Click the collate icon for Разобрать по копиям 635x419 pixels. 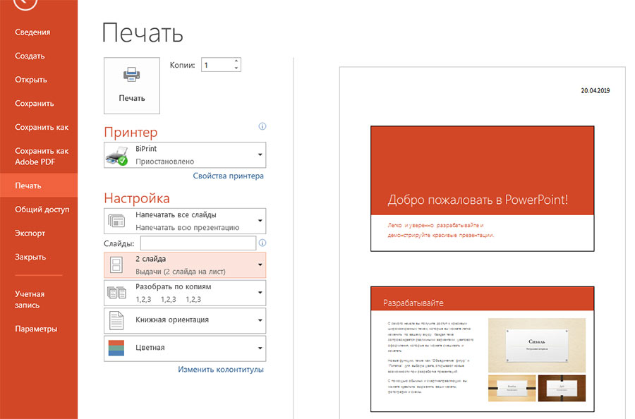tap(116, 293)
